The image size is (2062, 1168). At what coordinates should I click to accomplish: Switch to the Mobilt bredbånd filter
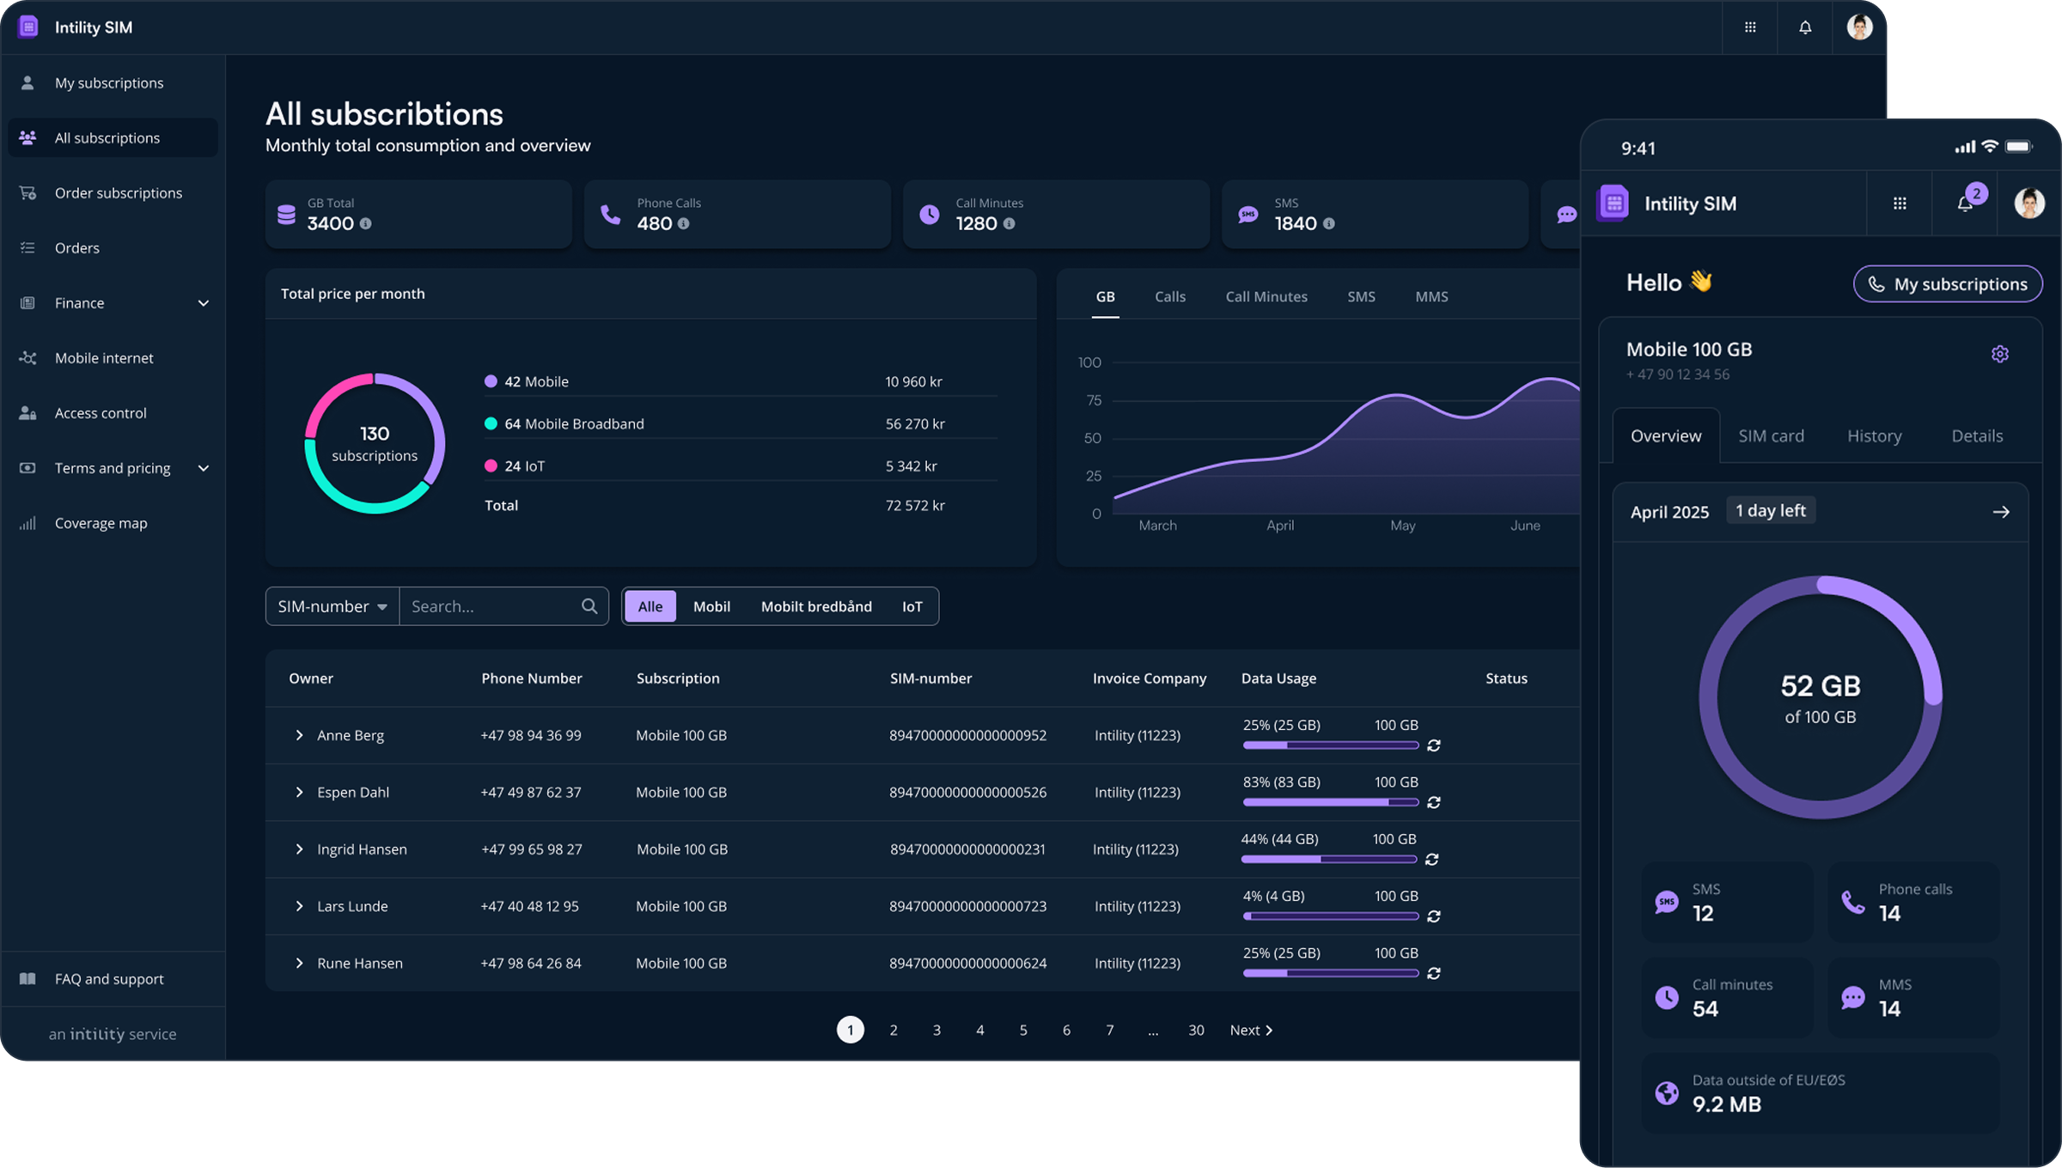(815, 605)
